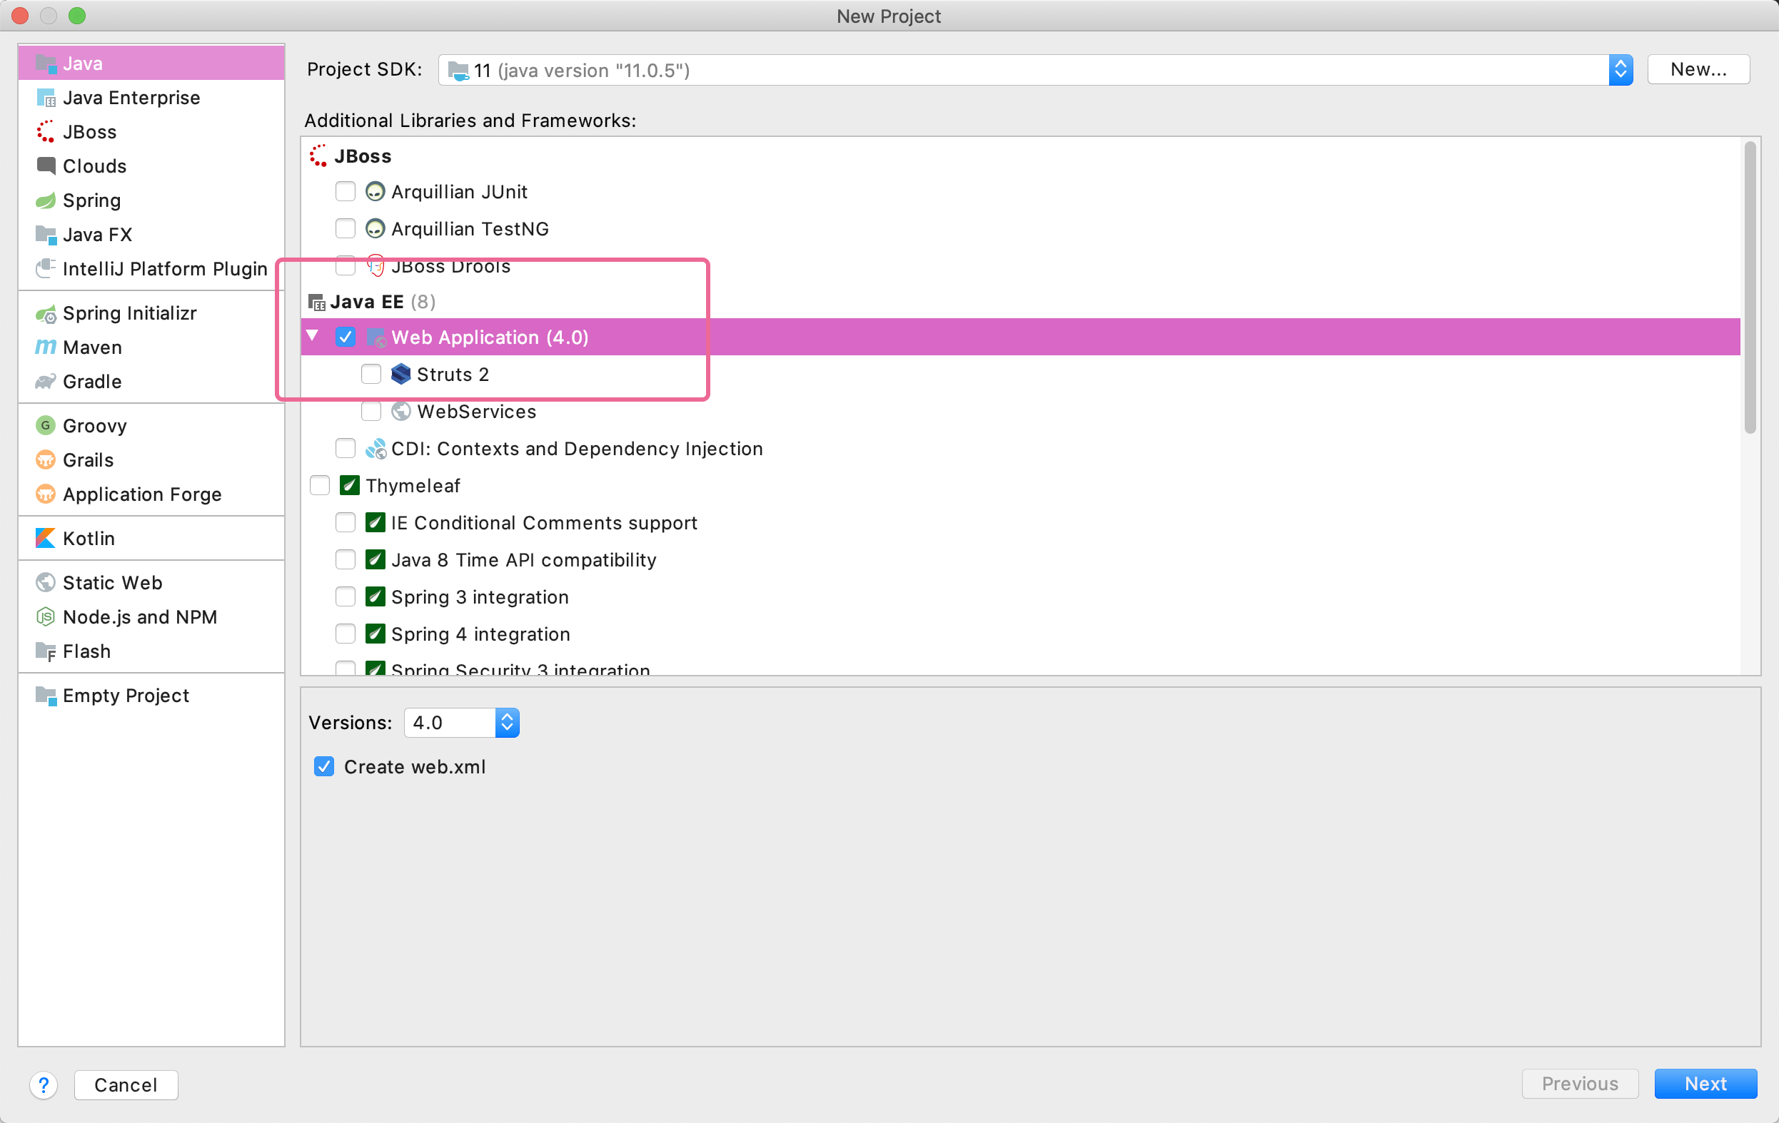
Task: Click the Arquillian JUnit alien icon
Action: 376,191
